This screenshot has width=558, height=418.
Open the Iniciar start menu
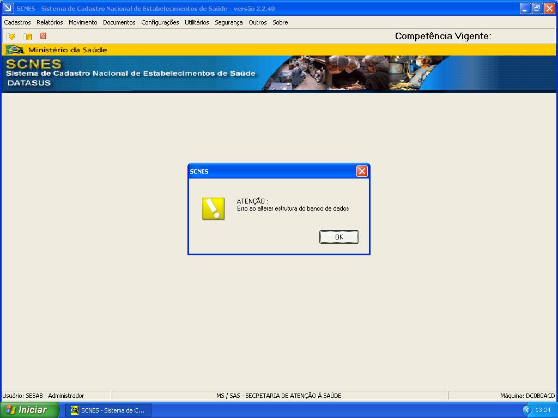click(29, 410)
